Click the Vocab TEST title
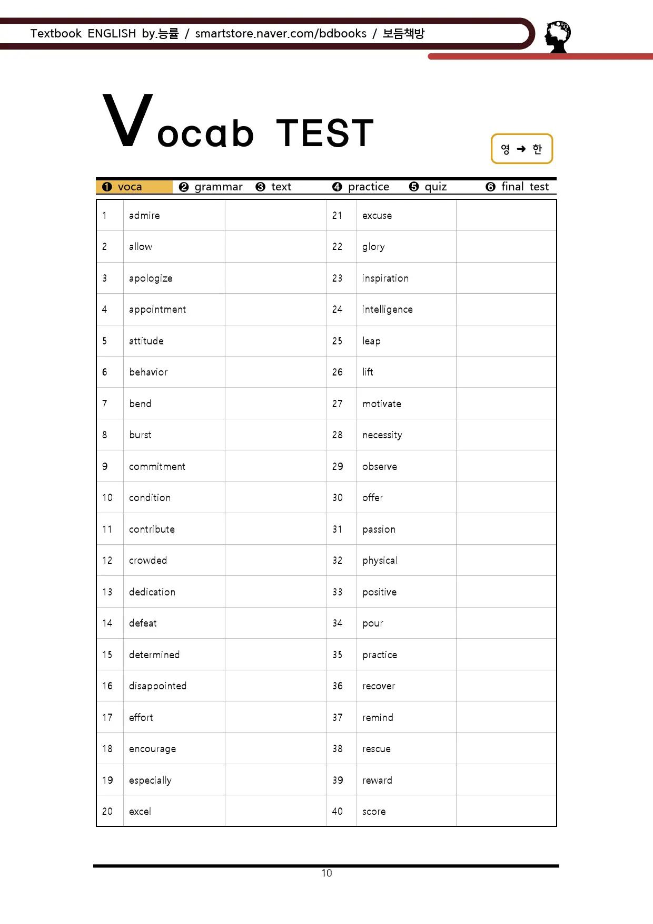The width and height of the screenshot is (653, 924). [x=238, y=122]
